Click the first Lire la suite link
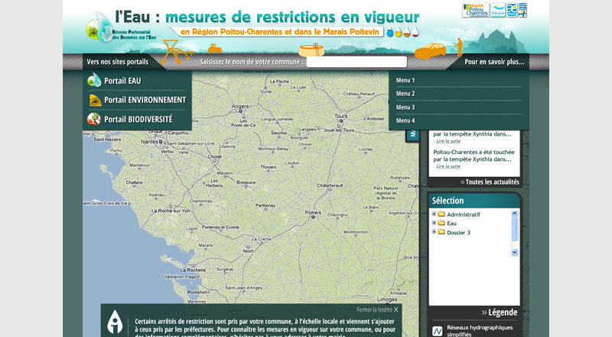Viewport: 612px width, 337px height. click(x=448, y=141)
